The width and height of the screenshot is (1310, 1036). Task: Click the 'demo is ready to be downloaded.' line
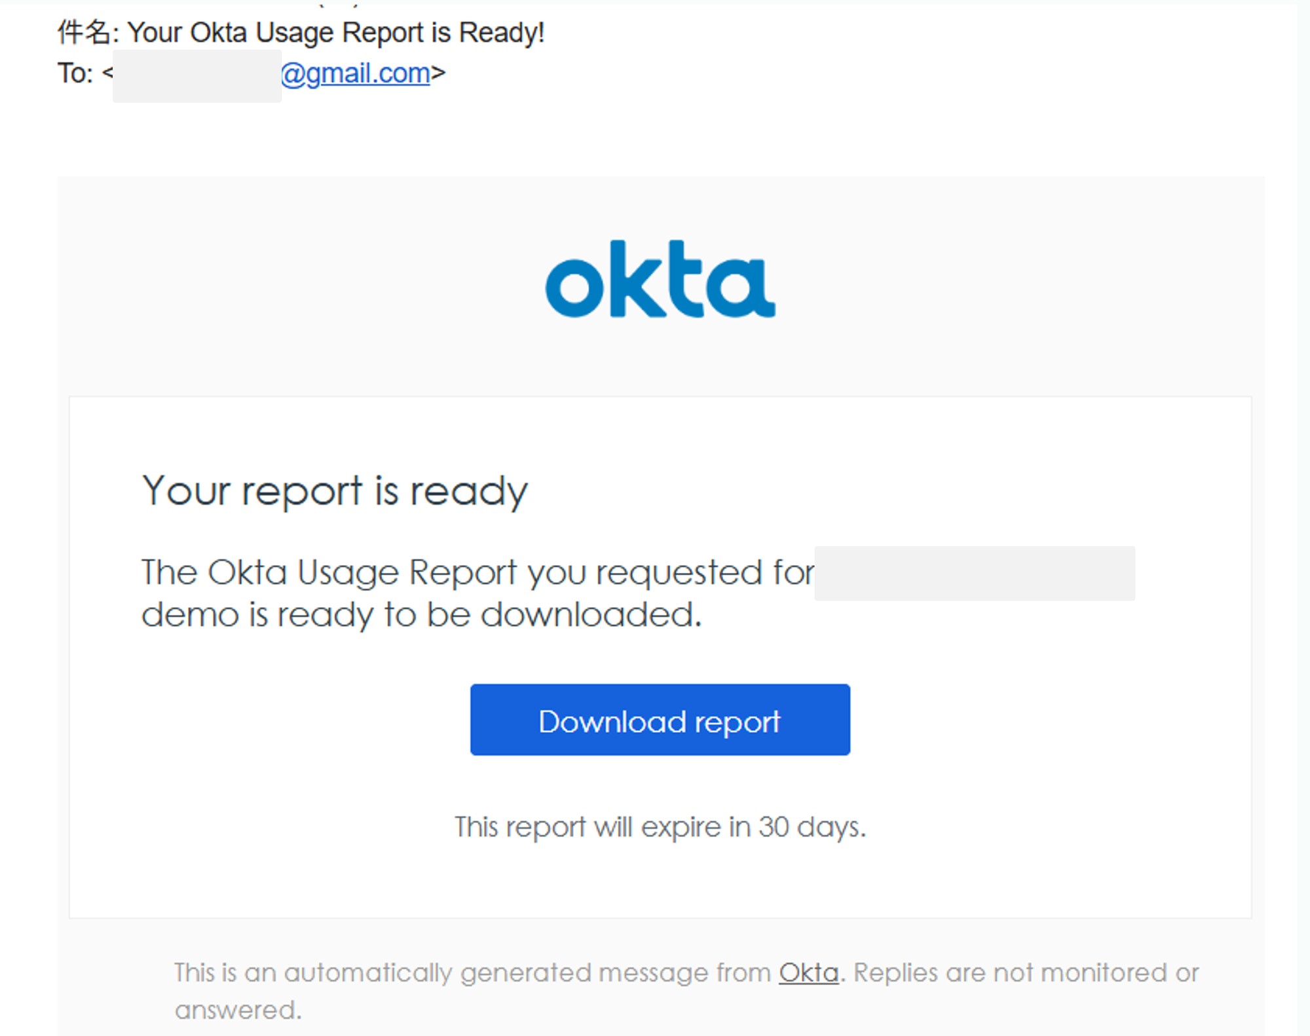421,615
